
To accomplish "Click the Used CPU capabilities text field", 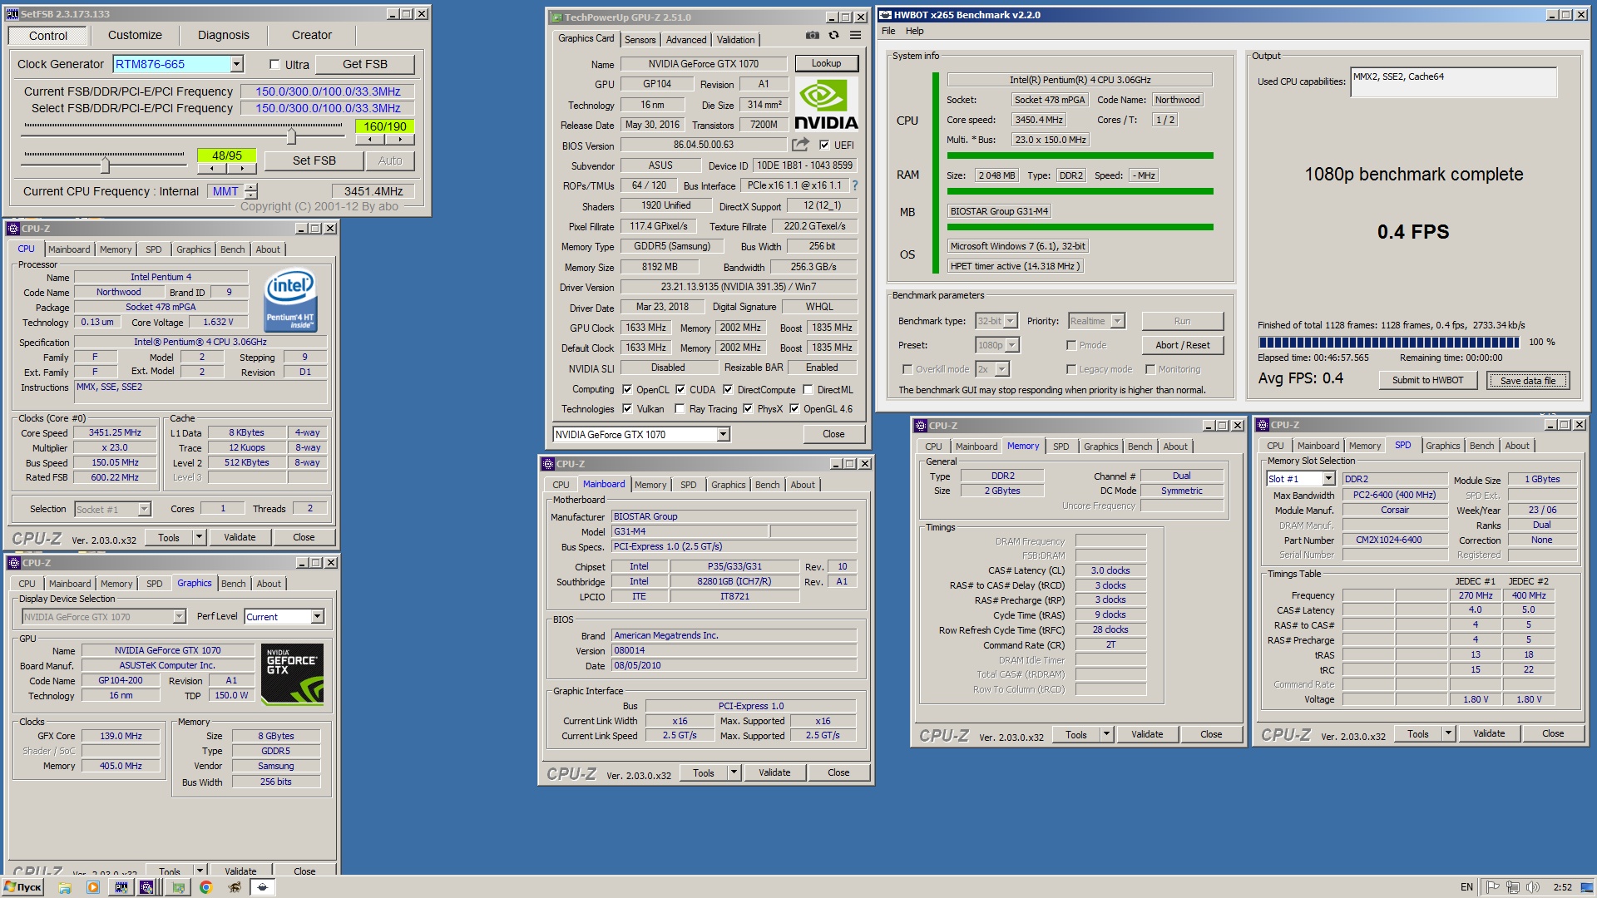I will pos(1453,81).
